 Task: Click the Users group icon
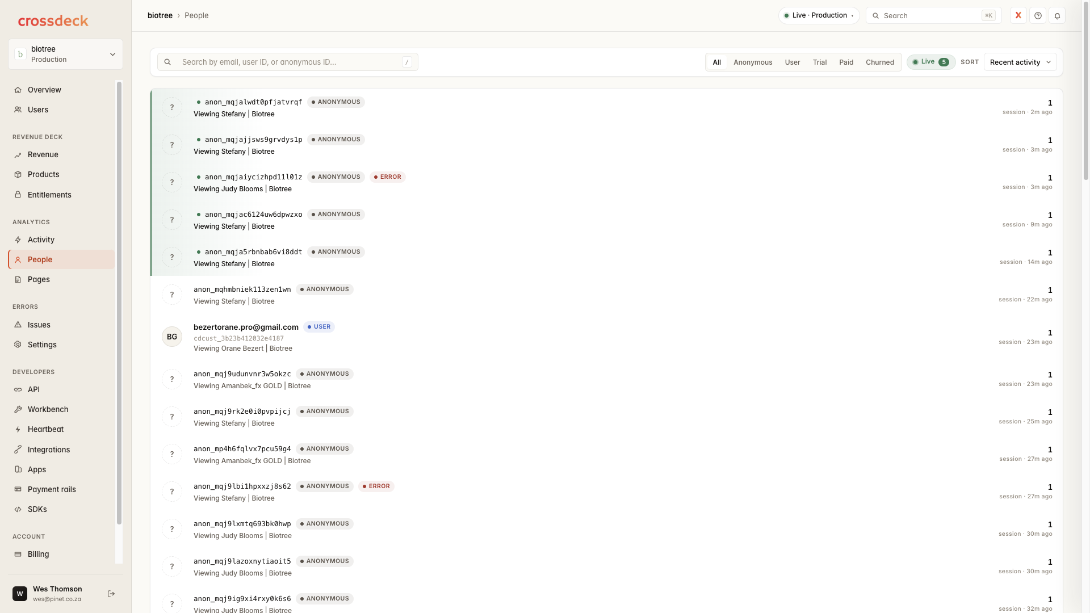click(18, 110)
